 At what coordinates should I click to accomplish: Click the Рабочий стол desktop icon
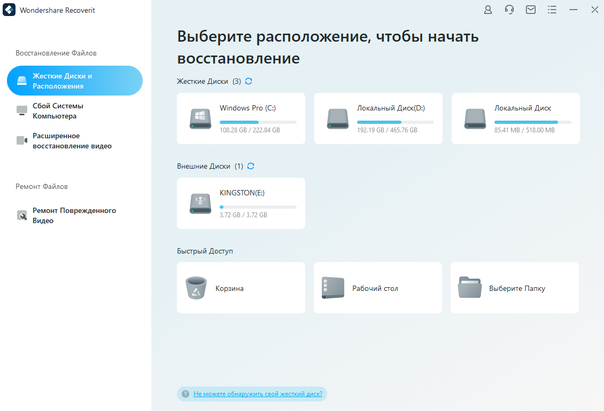pos(333,288)
